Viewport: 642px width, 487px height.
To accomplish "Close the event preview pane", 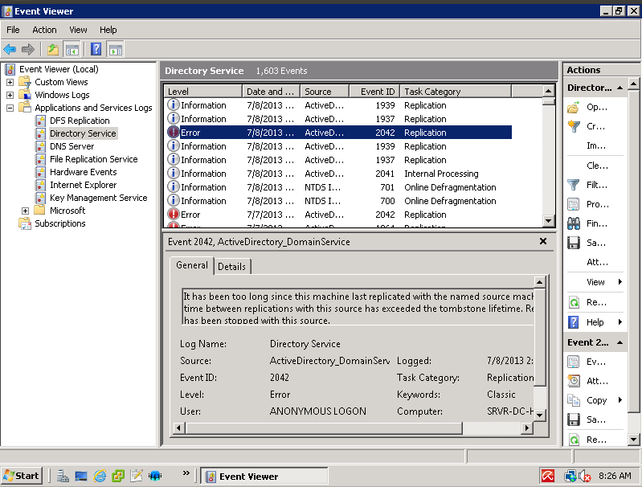I will pyautogui.click(x=543, y=241).
